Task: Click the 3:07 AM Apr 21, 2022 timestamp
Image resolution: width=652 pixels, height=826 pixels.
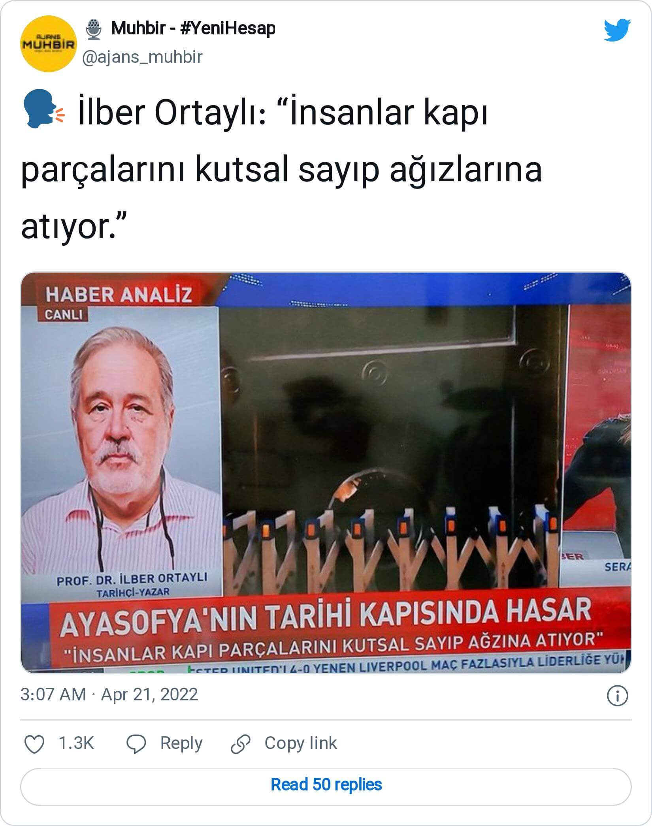Action: [x=109, y=694]
